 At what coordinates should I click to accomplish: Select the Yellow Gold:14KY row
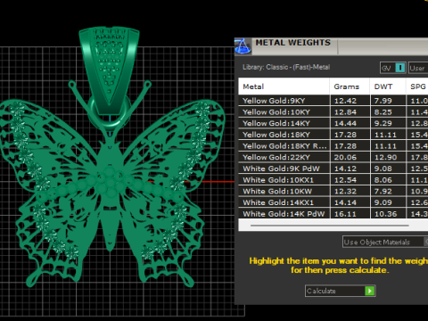[333, 123]
